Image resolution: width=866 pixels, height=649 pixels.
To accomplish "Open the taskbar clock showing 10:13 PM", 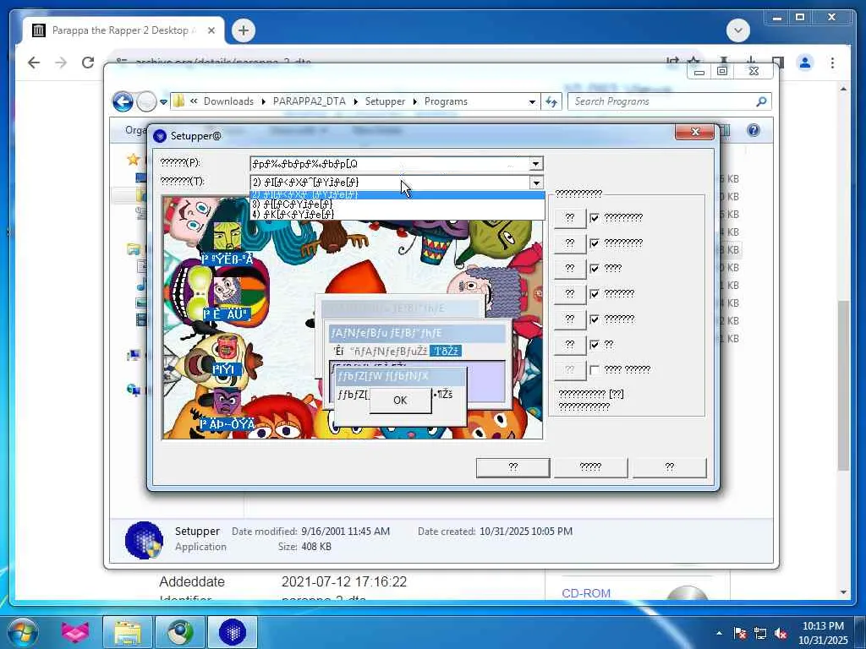I will click(x=822, y=633).
